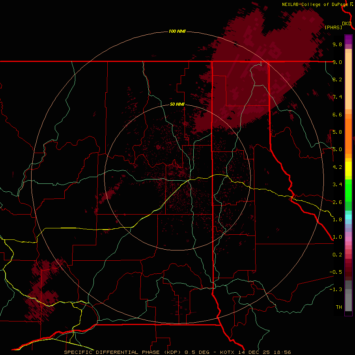Screen dimensions: 355x355
Task: Click the 3.4 legend value
Action: click(337, 185)
